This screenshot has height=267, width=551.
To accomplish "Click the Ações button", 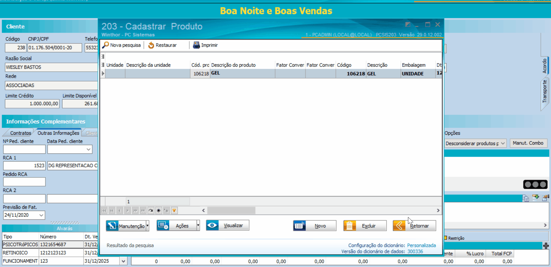I will click(x=177, y=226).
